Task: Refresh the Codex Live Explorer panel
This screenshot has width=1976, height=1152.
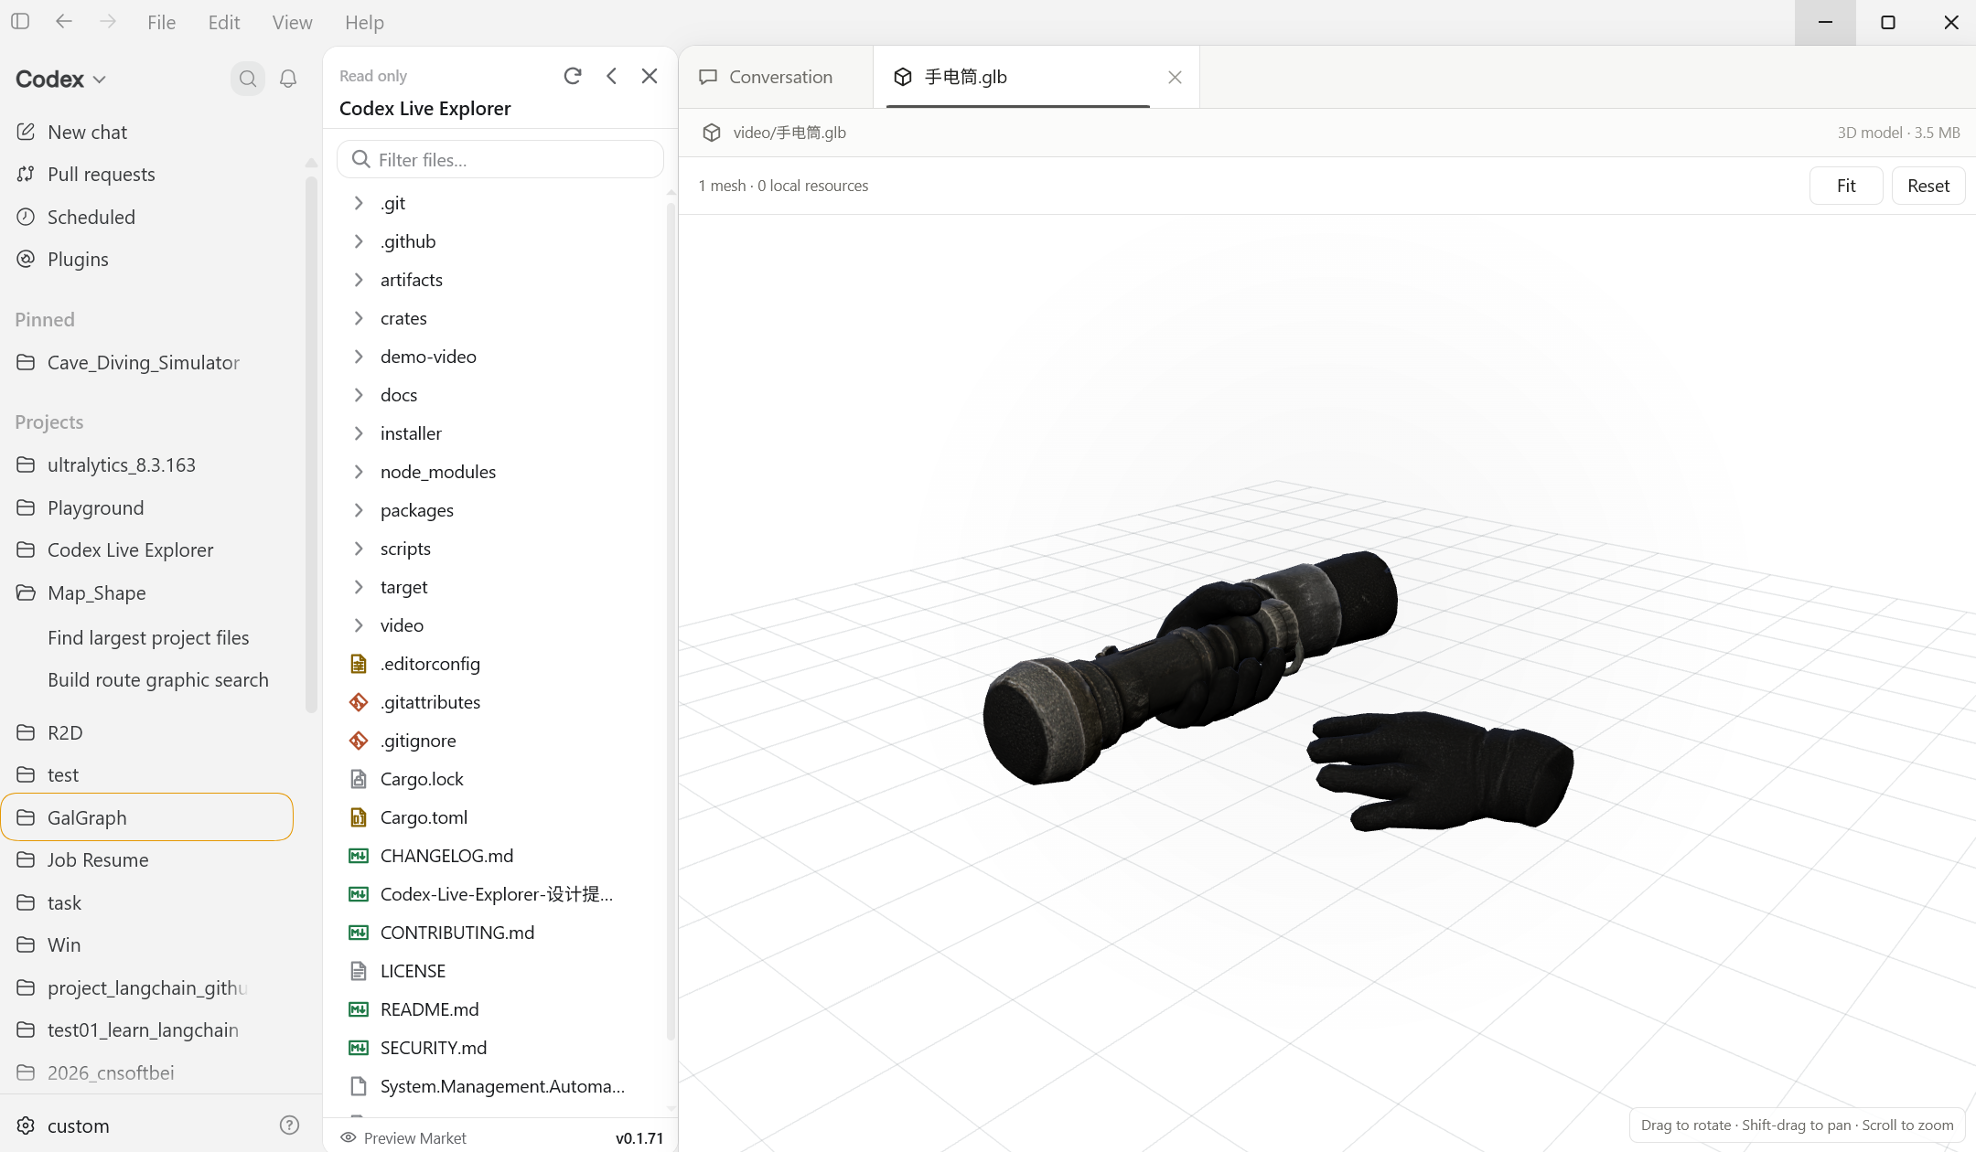Action: [573, 76]
